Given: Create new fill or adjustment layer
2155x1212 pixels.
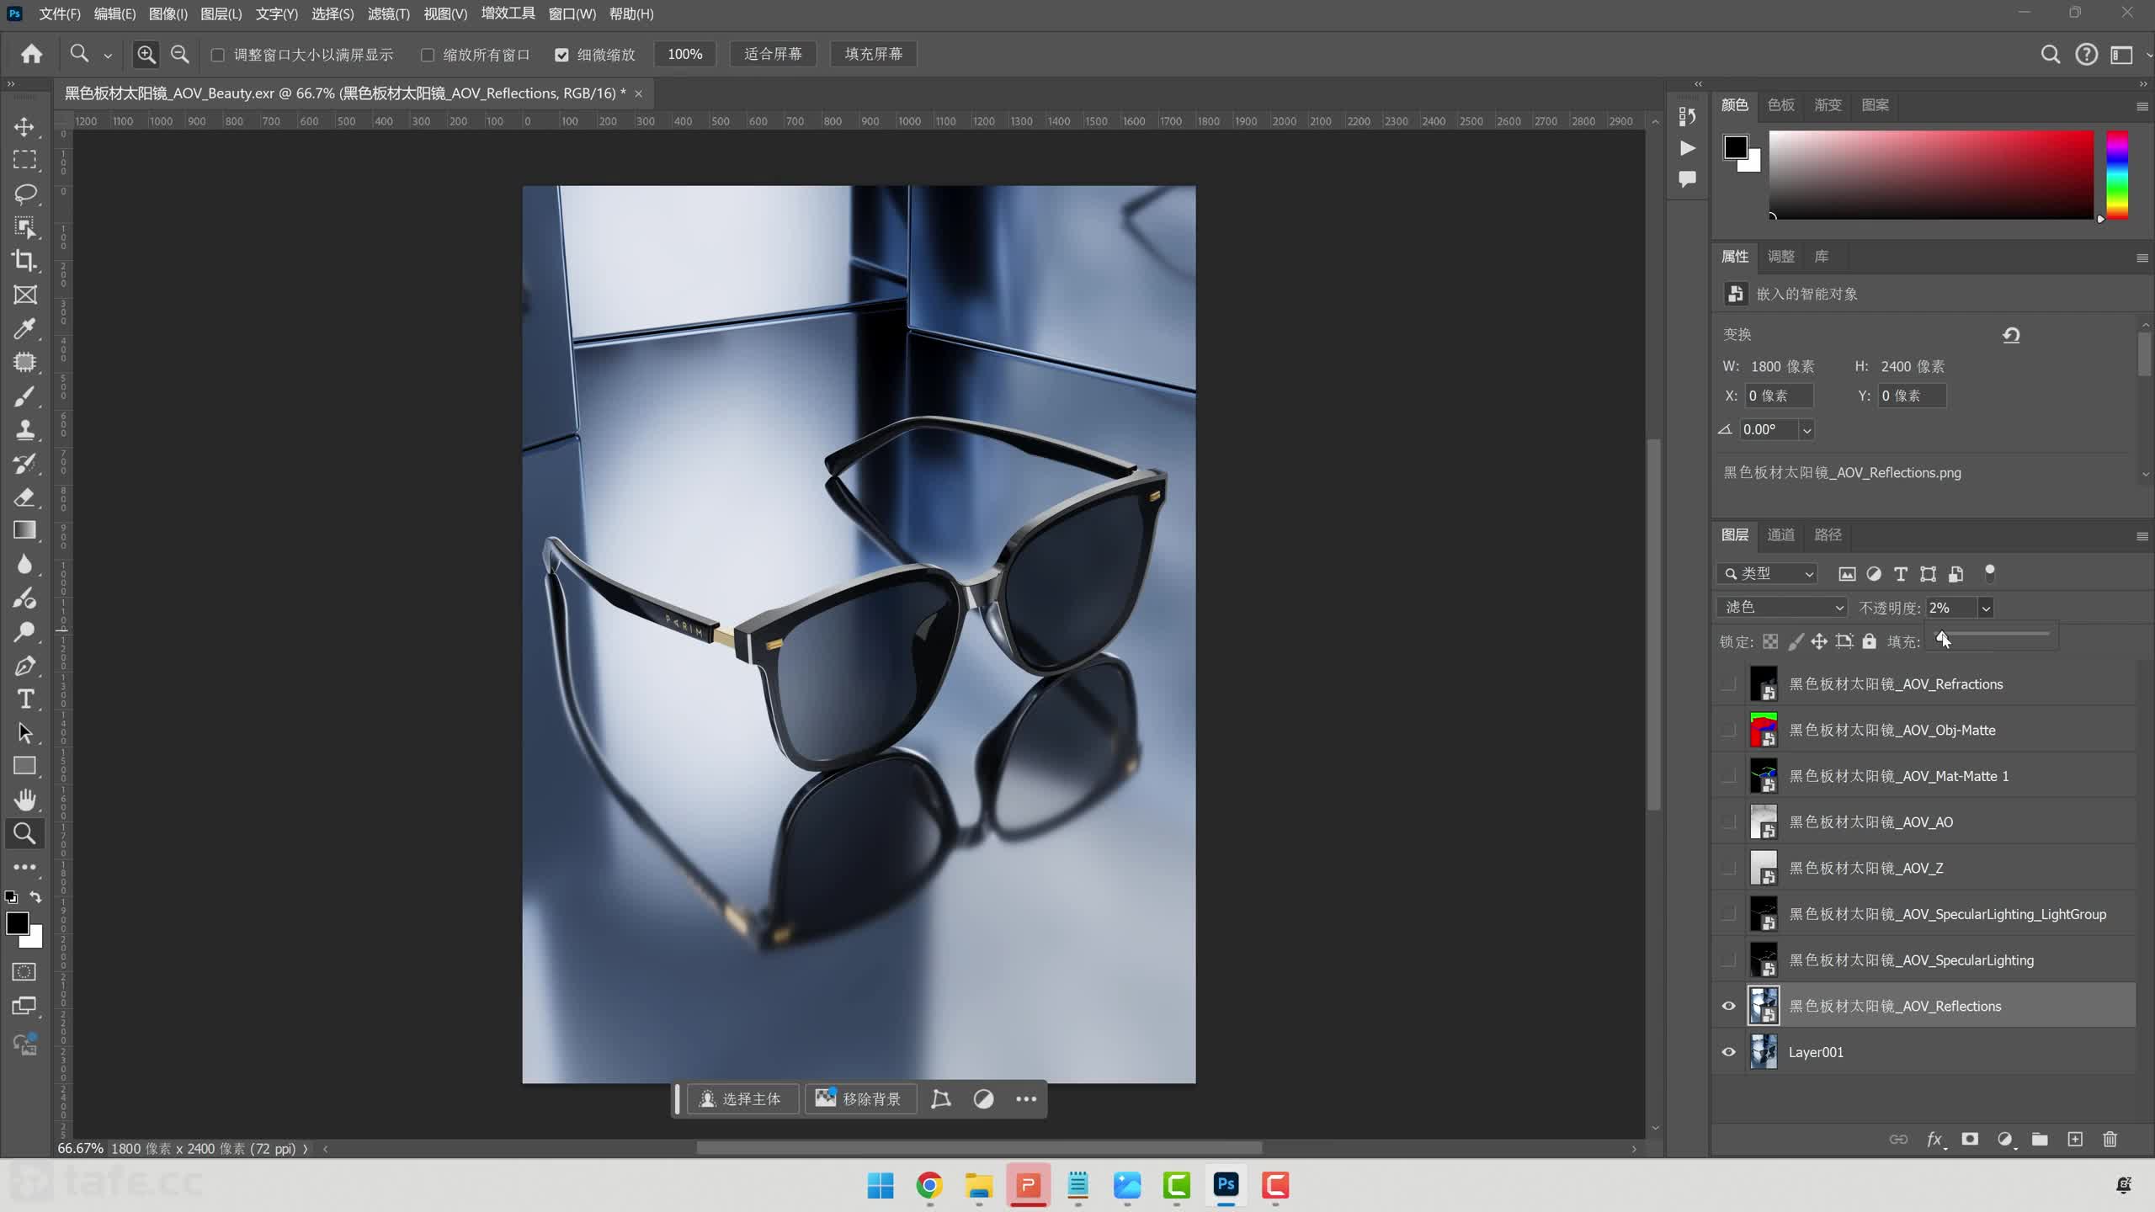Looking at the screenshot, I should (x=2005, y=1139).
